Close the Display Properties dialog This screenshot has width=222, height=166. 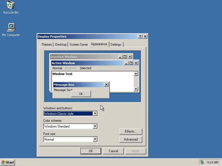[145, 37]
